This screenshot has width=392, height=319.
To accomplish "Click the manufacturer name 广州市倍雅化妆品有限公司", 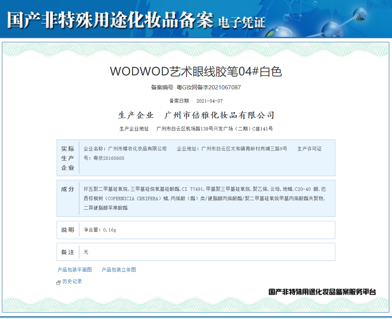I will coord(219,115).
